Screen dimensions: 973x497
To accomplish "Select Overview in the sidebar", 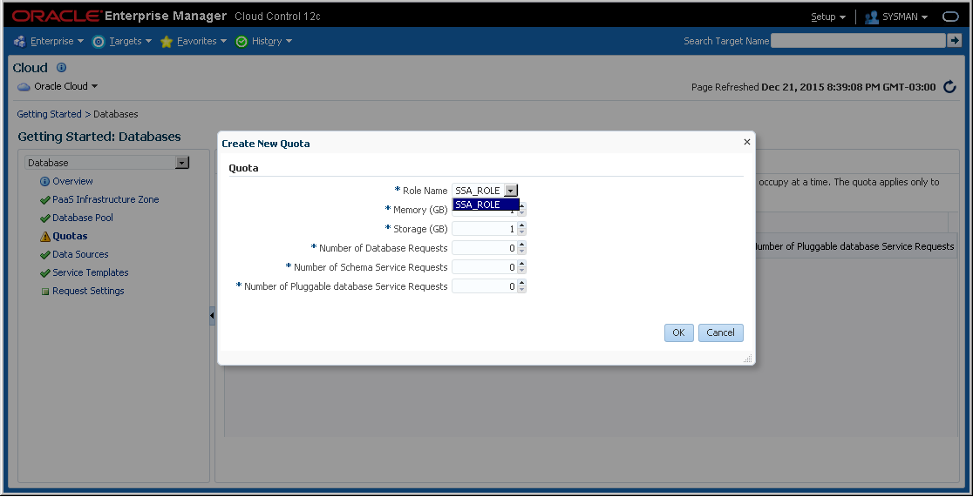I will tap(72, 181).
